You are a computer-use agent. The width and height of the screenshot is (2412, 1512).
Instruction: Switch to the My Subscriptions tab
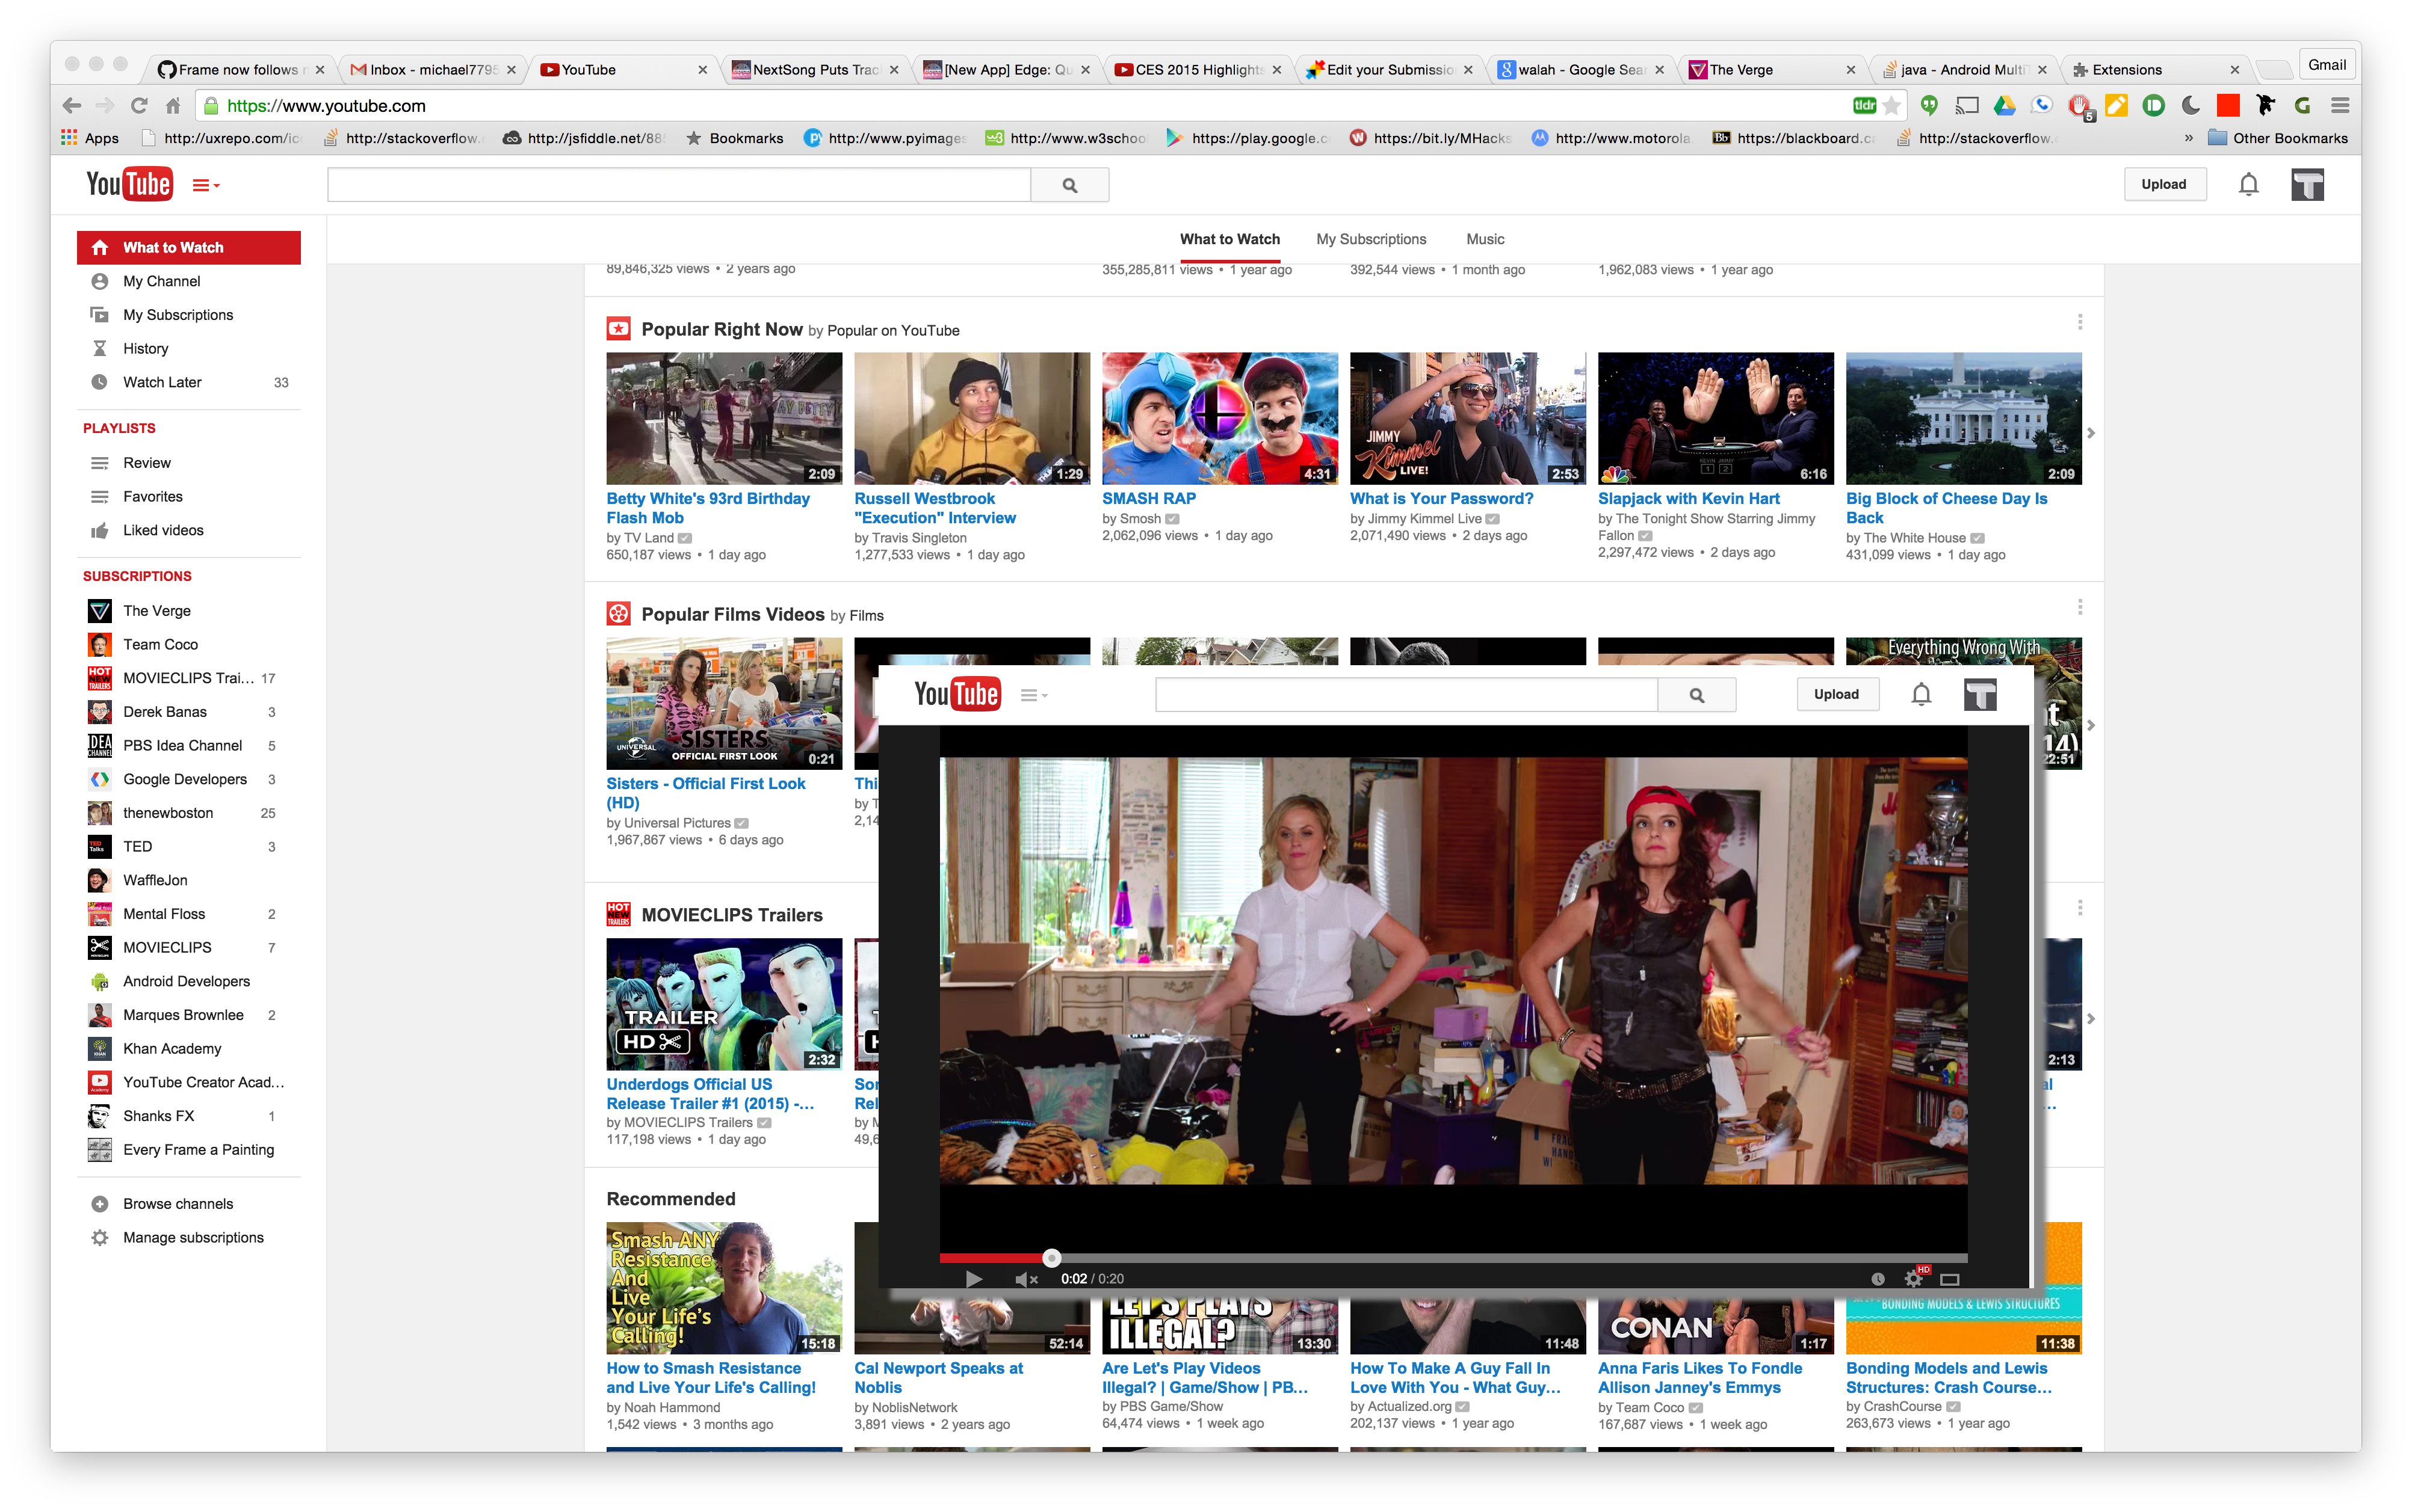1370,239
